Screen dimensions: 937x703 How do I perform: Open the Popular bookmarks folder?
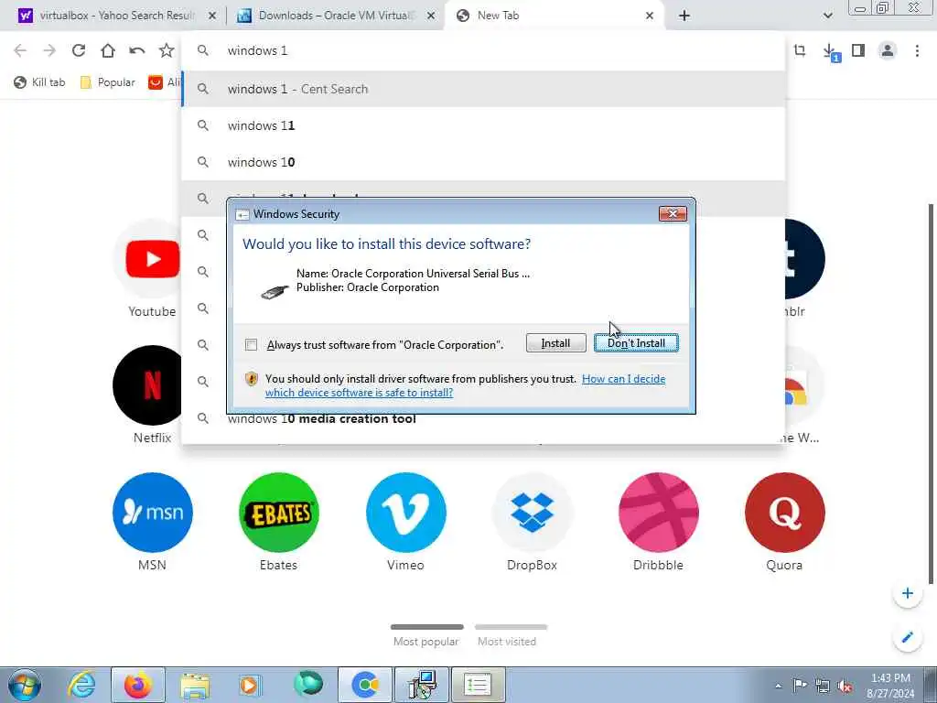click(108, 82)
